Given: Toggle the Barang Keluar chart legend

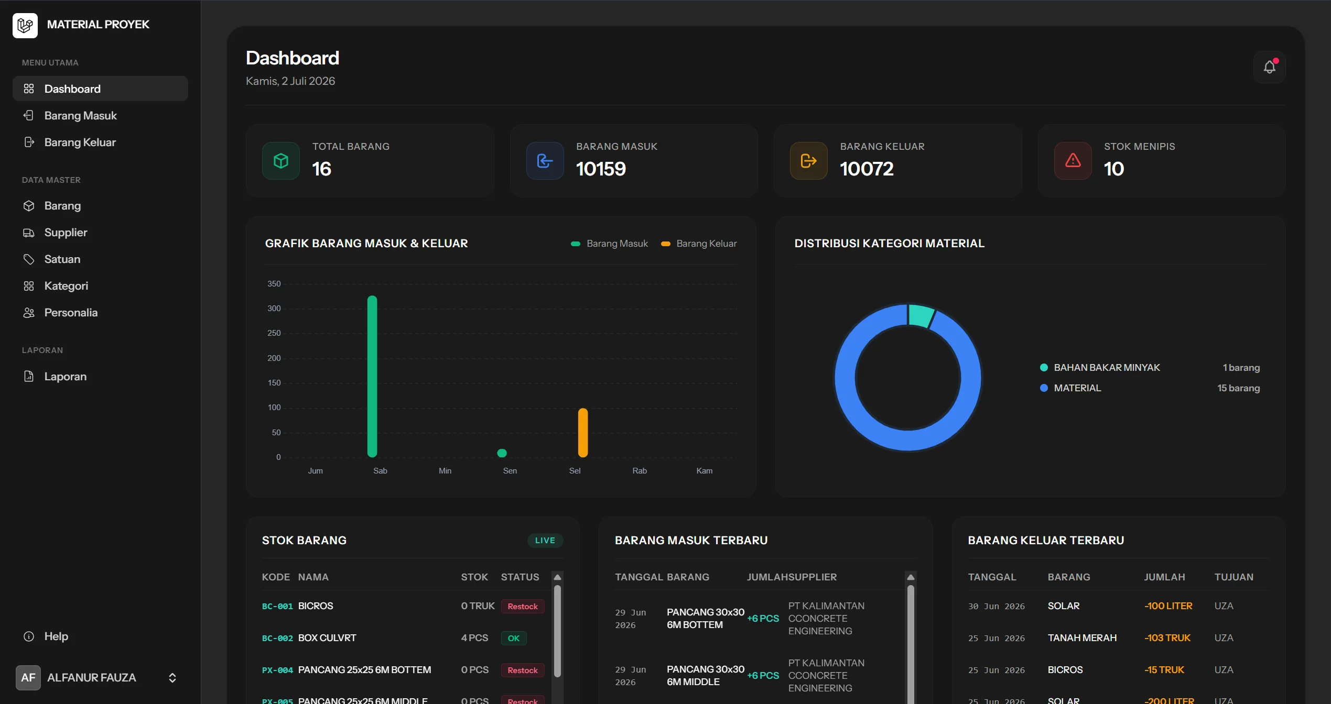Looking at the screenshot, I should pos(699,244).
